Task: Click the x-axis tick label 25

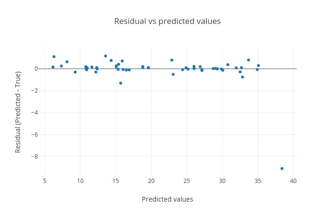Action: coord(187,181)
